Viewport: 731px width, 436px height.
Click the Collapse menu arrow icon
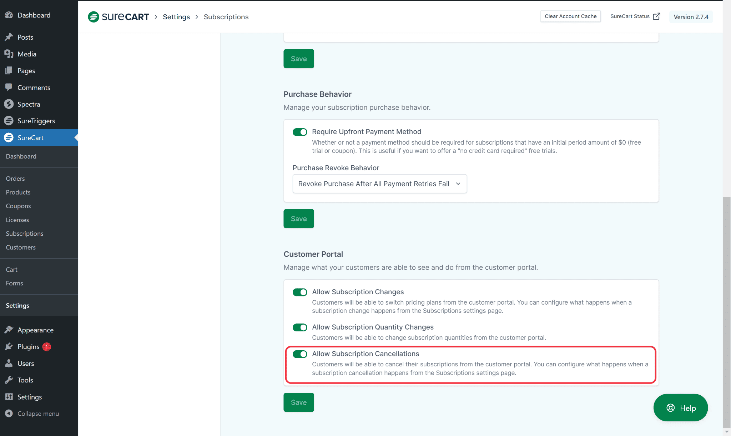click(x=9, y=414)
